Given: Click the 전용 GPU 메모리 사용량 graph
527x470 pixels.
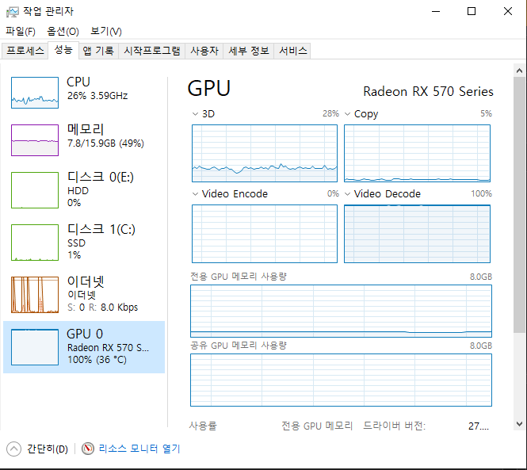Looking at the screenshot, I should 341,311.
